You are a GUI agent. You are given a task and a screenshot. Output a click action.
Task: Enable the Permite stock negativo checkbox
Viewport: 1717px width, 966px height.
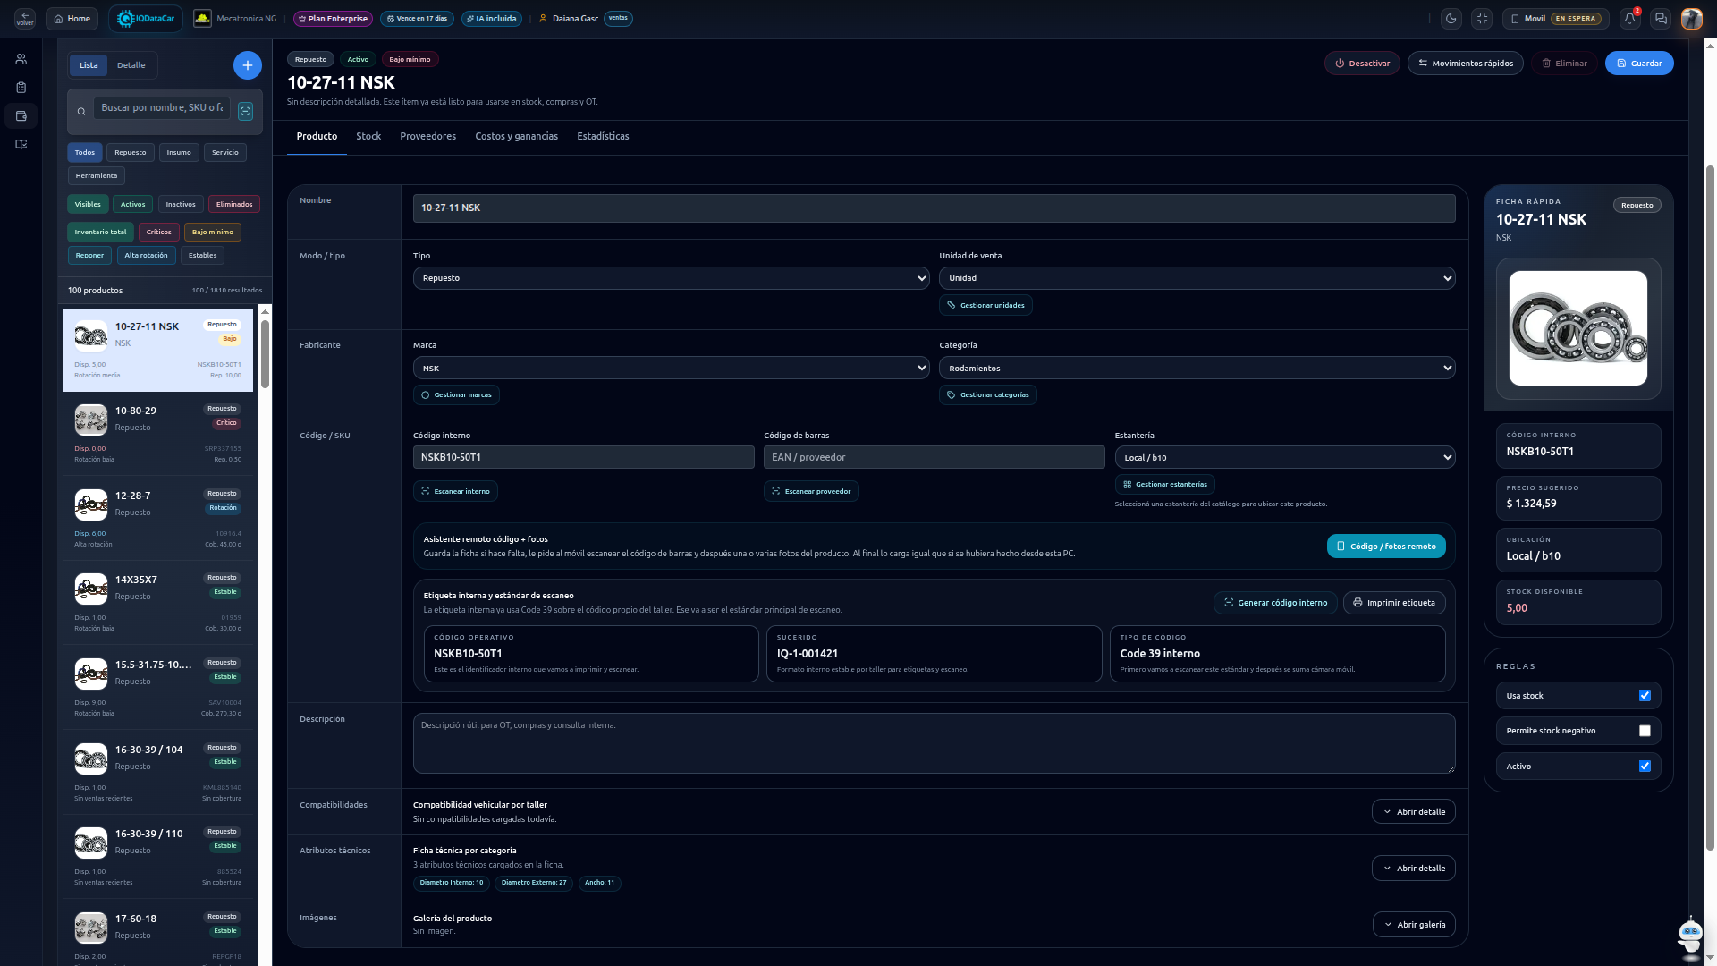[1645, 730]
